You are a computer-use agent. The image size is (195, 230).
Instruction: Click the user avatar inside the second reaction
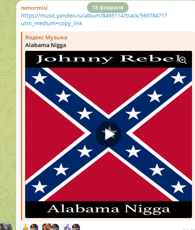55,227
